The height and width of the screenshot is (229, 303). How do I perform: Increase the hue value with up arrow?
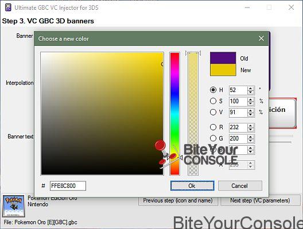click(x=251, y=88)
